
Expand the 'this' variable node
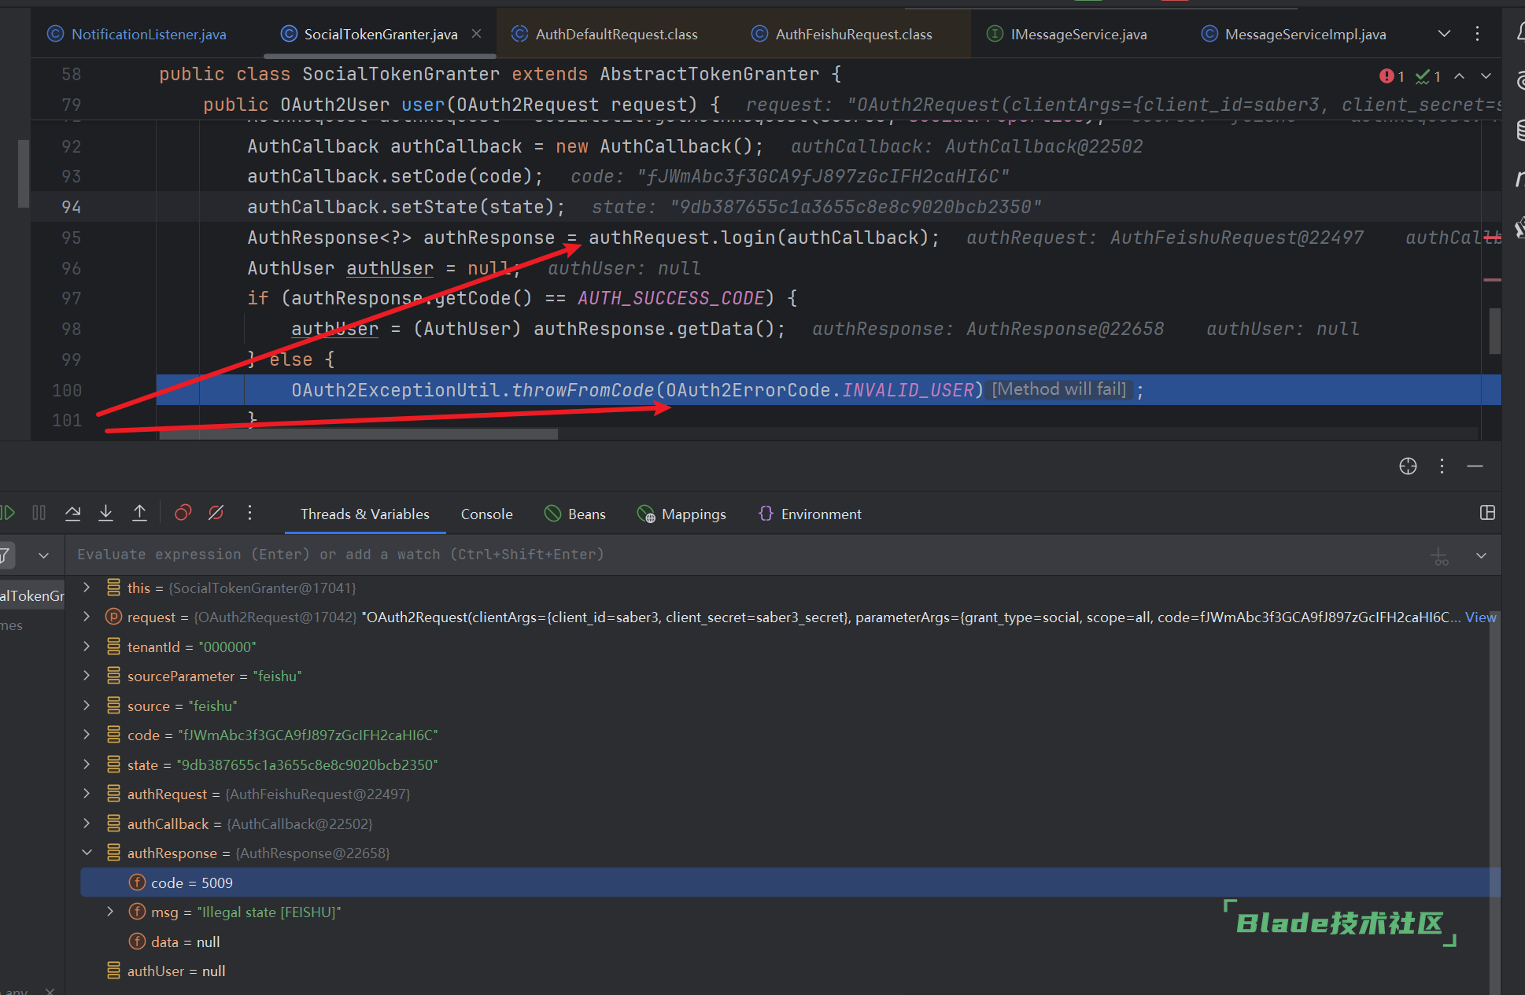click(x=87, y=588)
